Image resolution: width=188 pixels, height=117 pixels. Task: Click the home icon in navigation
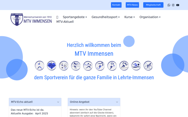coord(57,17)
